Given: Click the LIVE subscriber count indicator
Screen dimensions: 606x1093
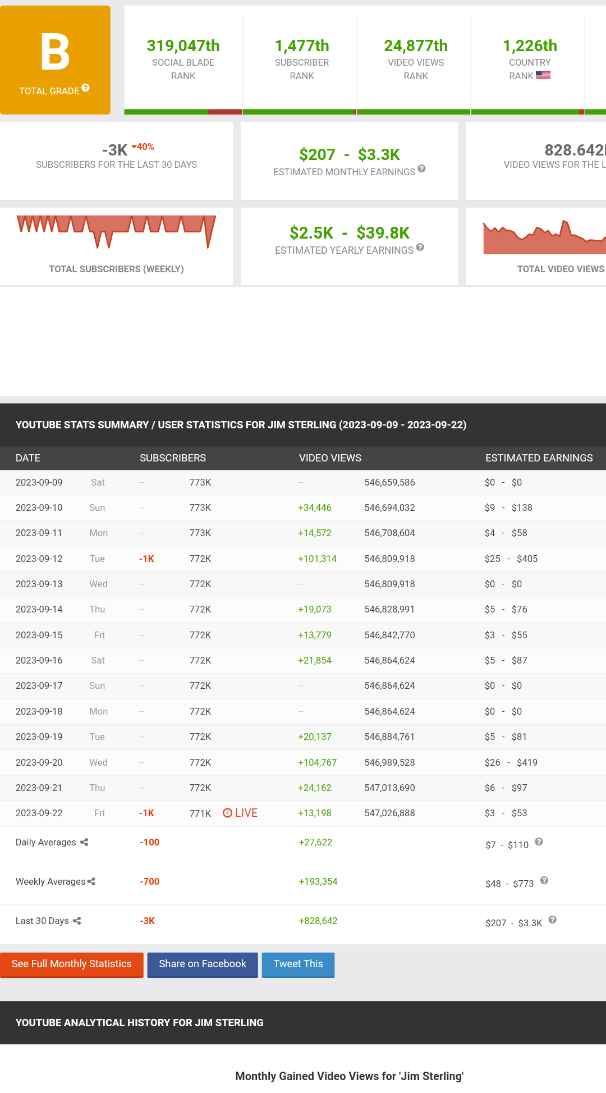Looking at the screenshot, I should pos(240,813).
